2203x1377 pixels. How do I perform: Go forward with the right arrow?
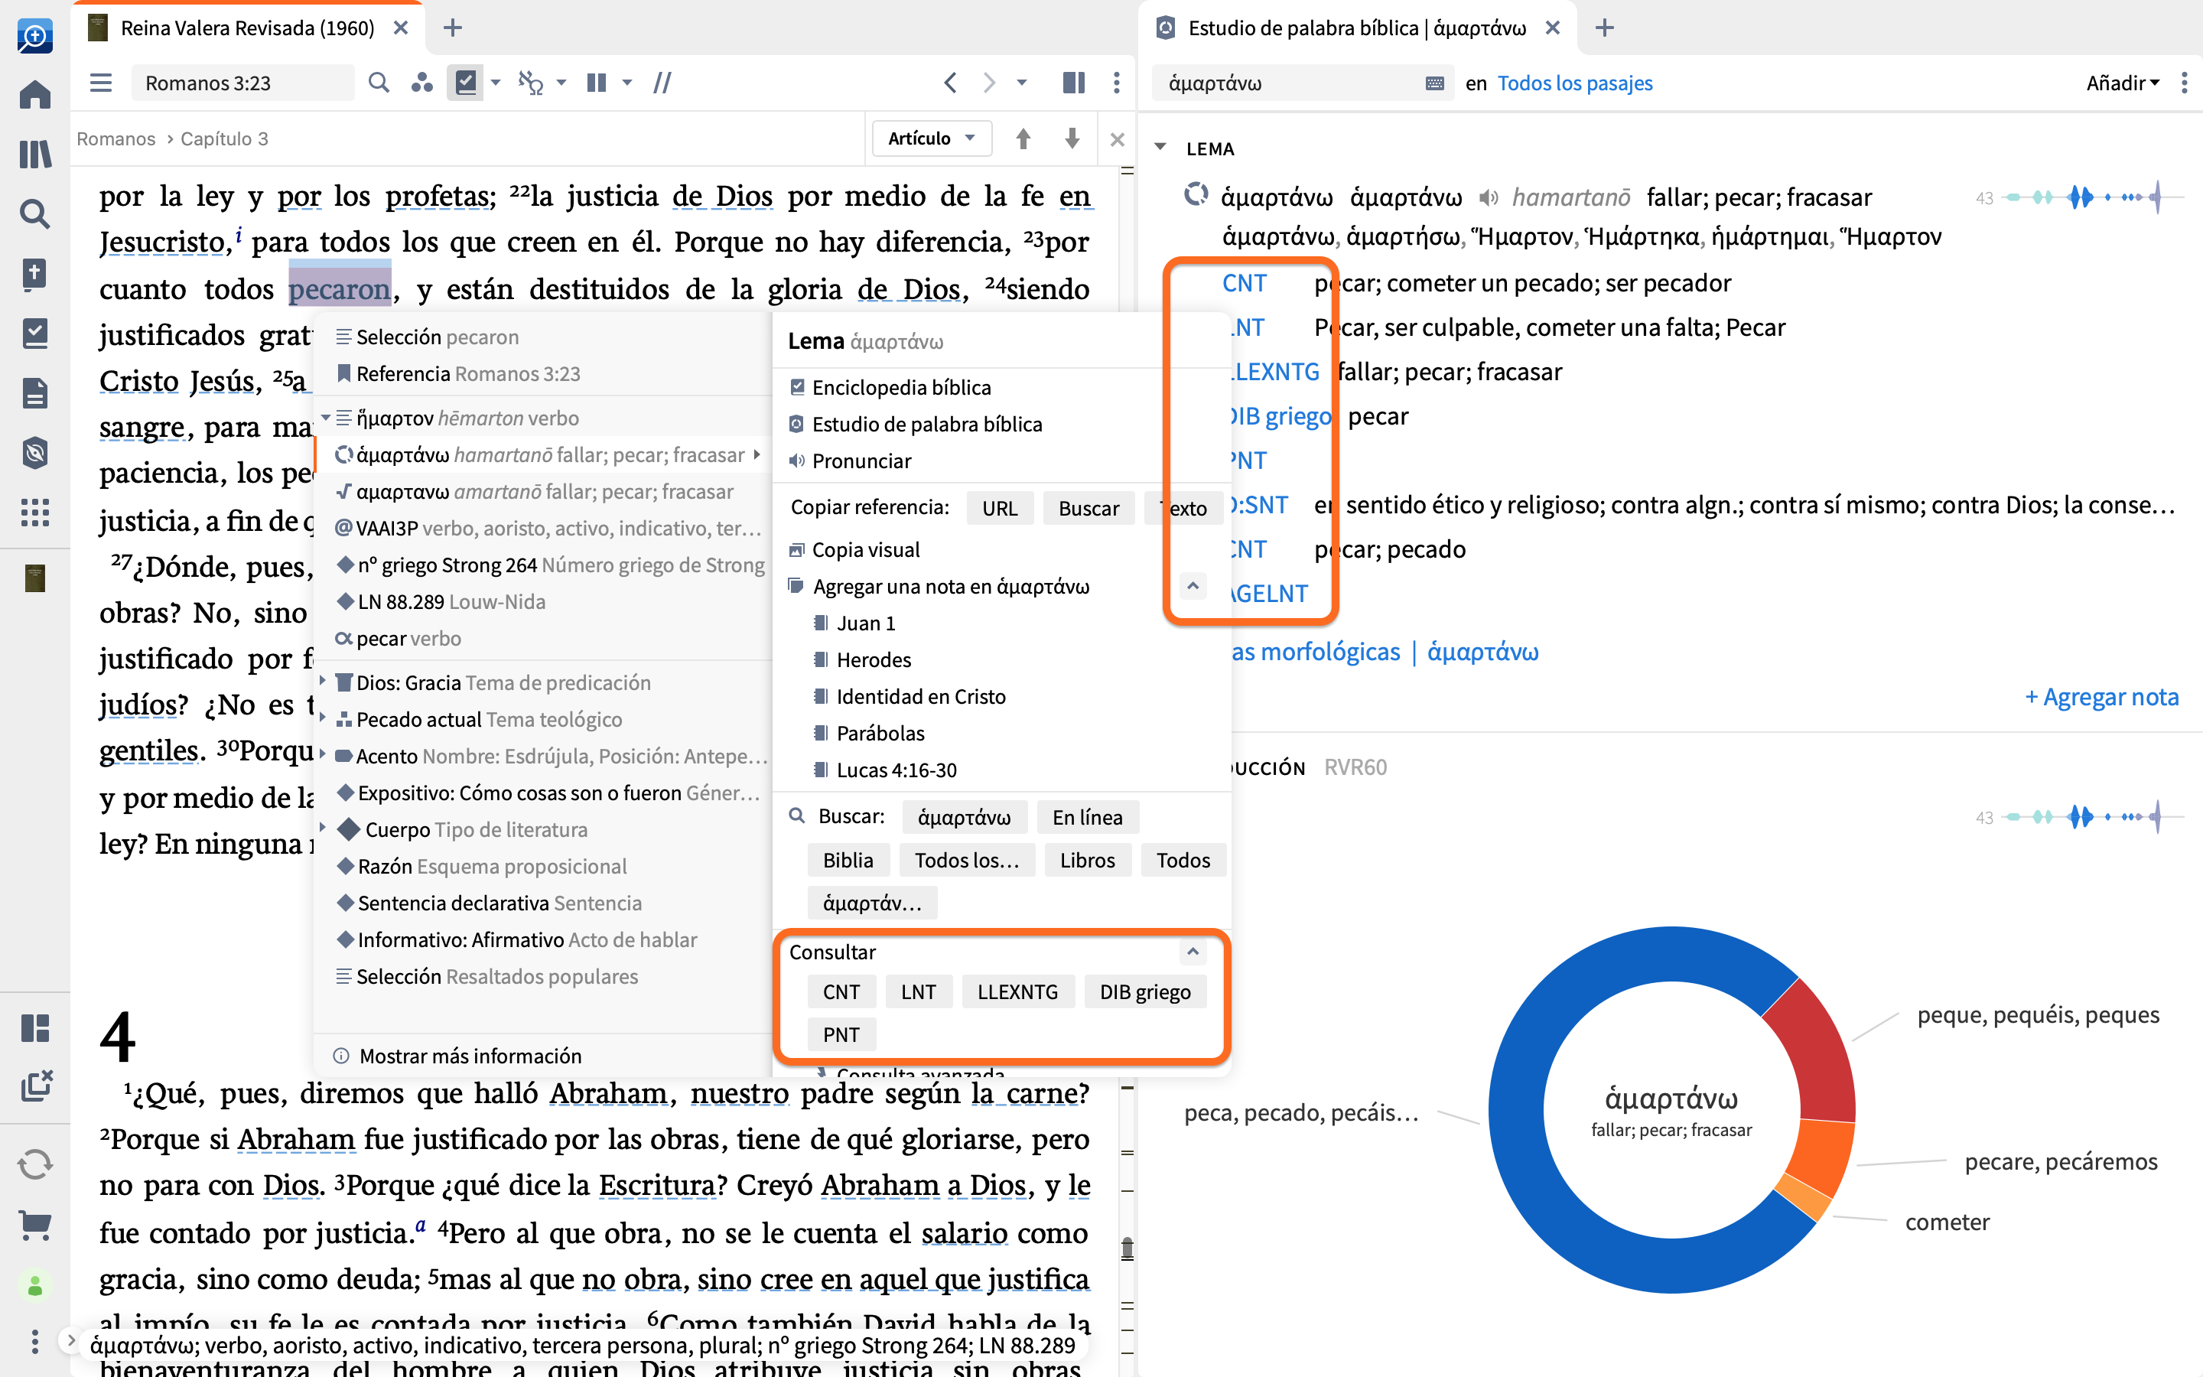click(x=990, y=83)
